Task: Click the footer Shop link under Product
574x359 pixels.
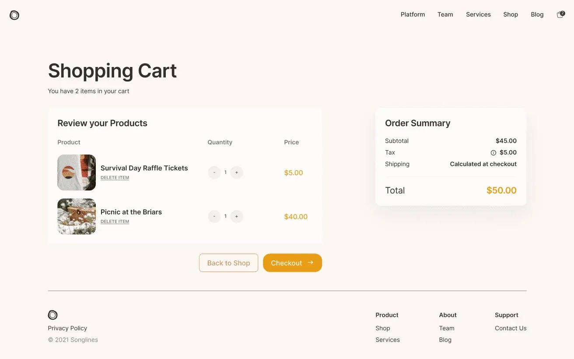Action: [383, 328]
